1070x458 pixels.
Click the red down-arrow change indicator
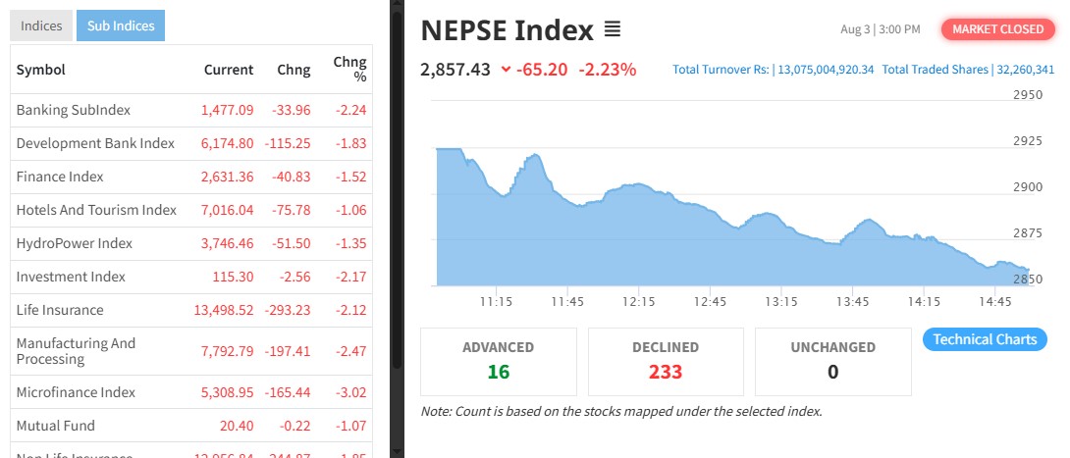[x=506, y=70]
